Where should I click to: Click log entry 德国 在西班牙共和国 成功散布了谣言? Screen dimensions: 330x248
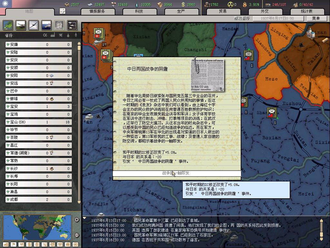(x=146, y=240)
